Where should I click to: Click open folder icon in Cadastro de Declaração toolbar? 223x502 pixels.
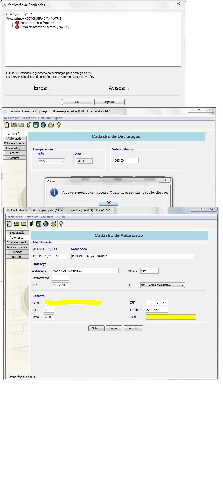(14, 125)
